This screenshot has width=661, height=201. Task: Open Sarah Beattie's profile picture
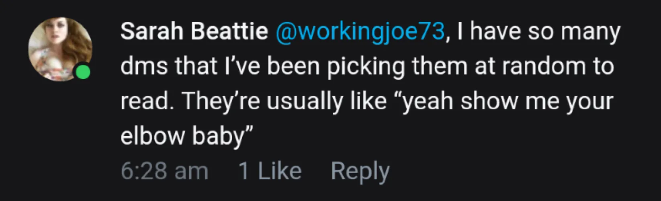tap(59, 47)
